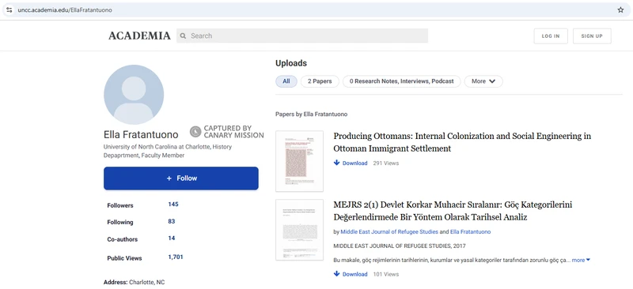The height and width of the screenshot is (289, 633).
Task: Click the default profile avatar picture
Action: pyautogui.click(x=134, y=95)
